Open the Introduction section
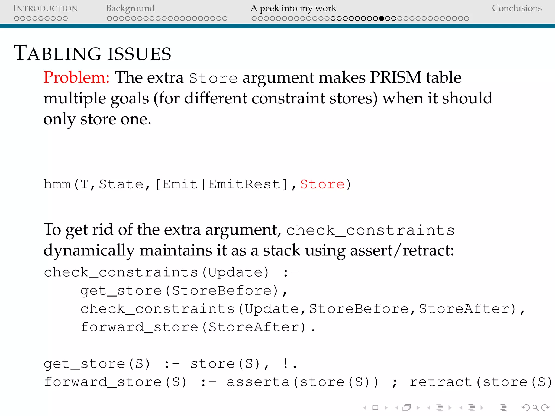 46,8
